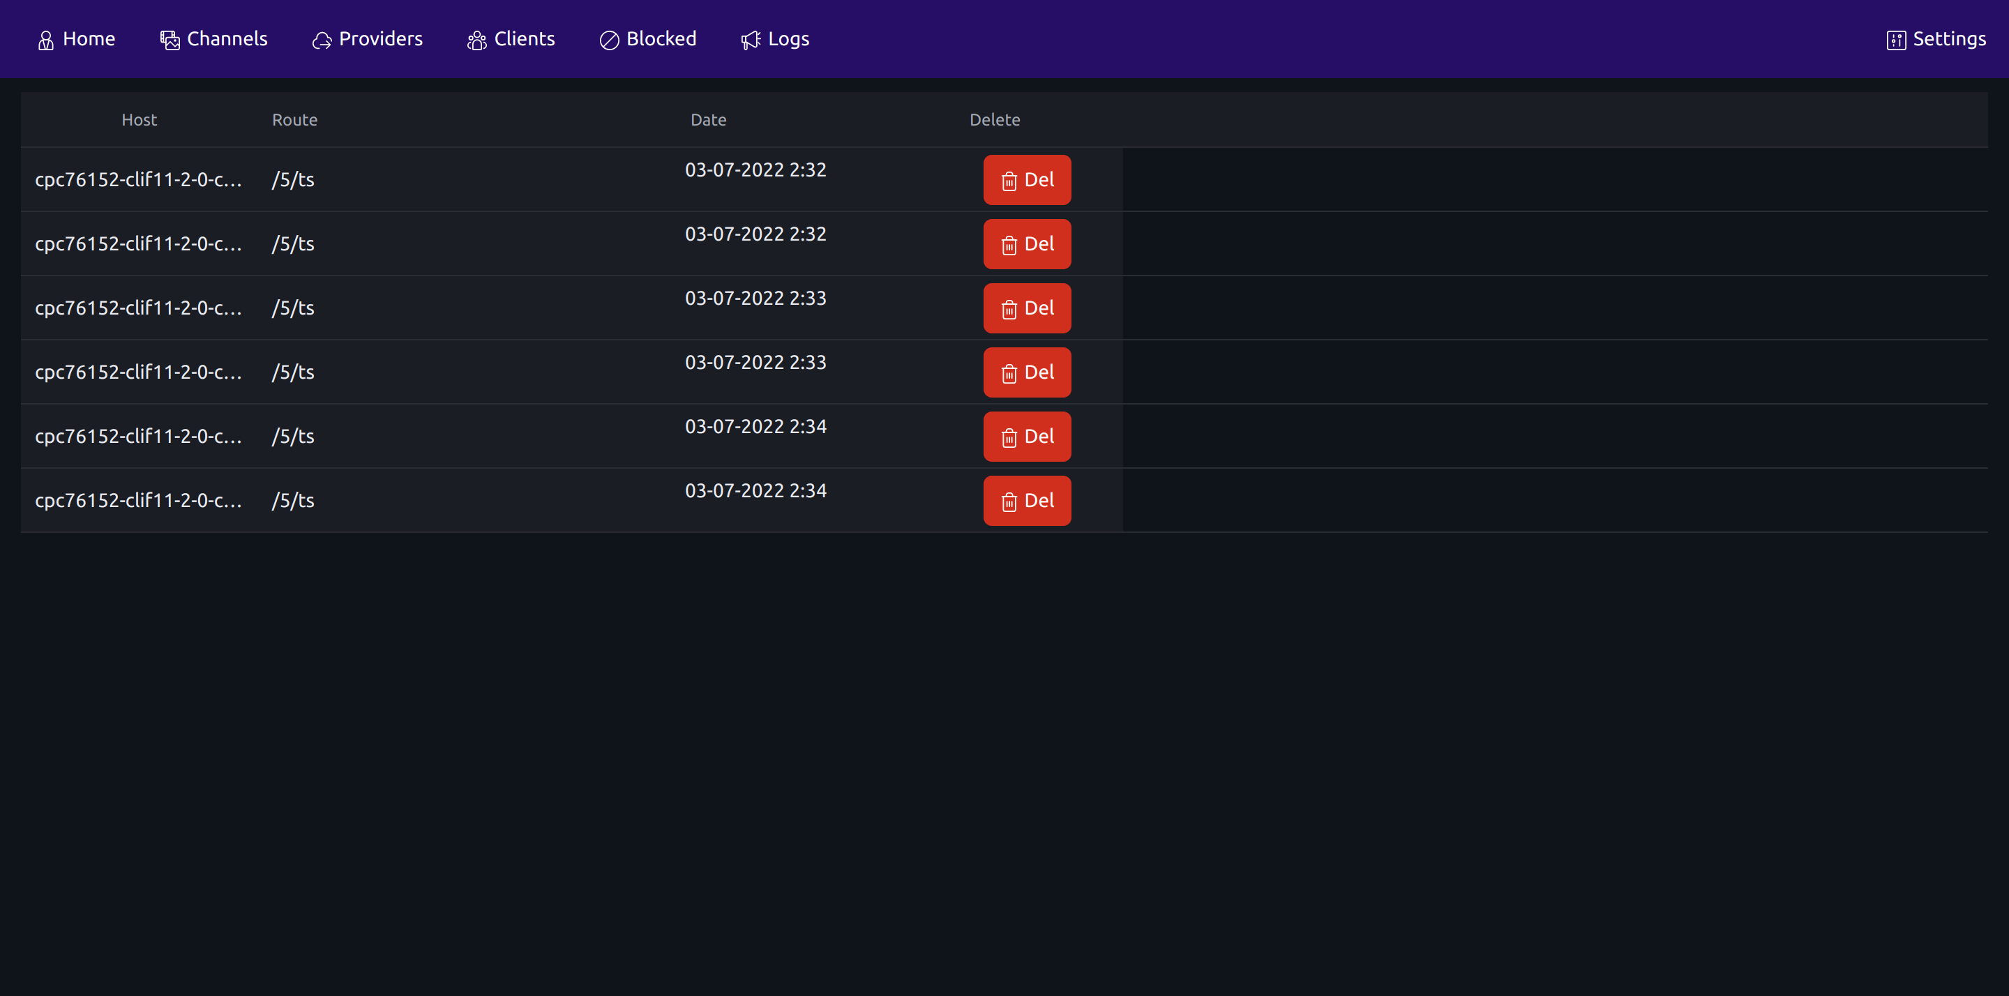Open Settings in the top bar
Image resolution: width=2009 pixels, height=996 pixels.
tap(1936, 39)
